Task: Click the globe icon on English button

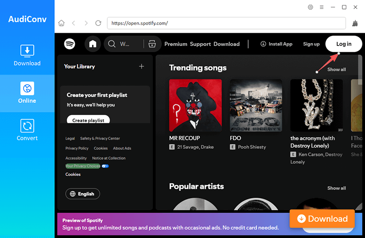Action: click(73, 194)
